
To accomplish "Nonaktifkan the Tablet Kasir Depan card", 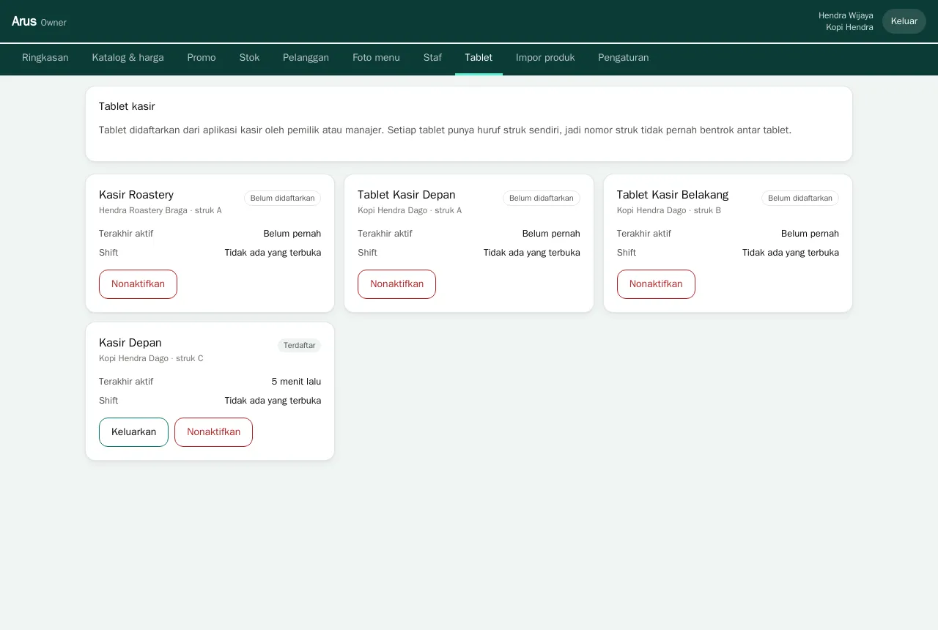I will click(x=396, y=284).
